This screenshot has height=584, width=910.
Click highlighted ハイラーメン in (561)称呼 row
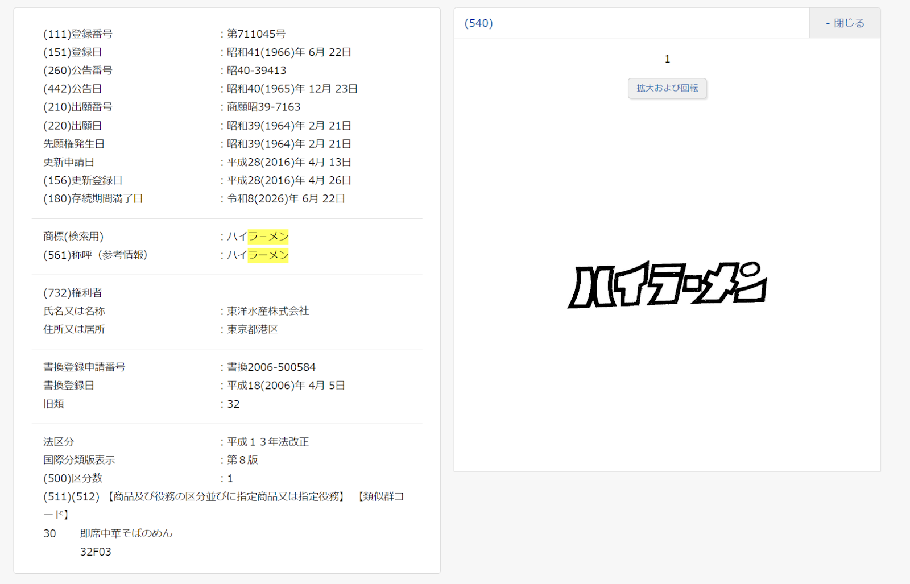point(268,255)
